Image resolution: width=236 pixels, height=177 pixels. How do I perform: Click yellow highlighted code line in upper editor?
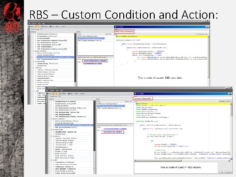[162, 36]
